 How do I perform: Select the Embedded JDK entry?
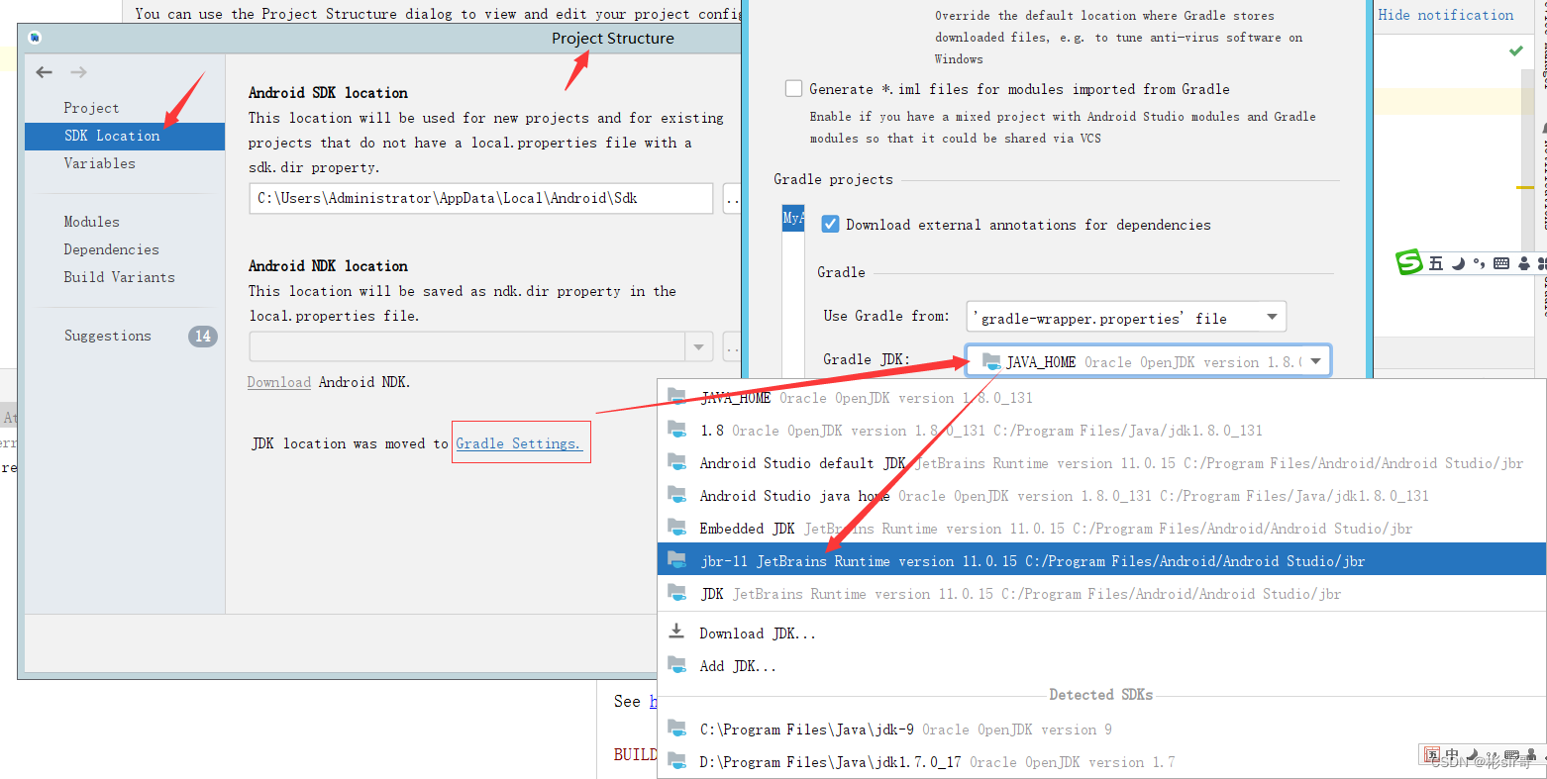pyautogui.click(x=1101, y=528)
